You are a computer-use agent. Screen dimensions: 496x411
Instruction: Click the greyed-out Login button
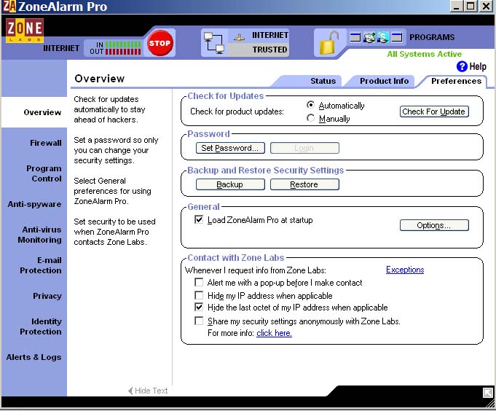point(304,148)
